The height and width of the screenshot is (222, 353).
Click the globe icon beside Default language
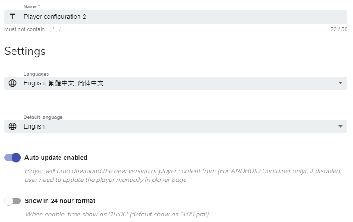point(12,126)
